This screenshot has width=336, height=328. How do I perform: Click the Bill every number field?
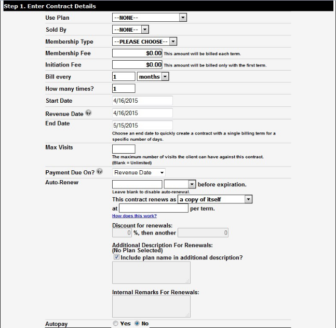(124, 76)
